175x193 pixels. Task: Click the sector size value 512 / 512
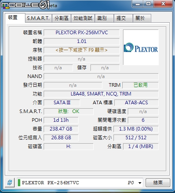[136, 138]
